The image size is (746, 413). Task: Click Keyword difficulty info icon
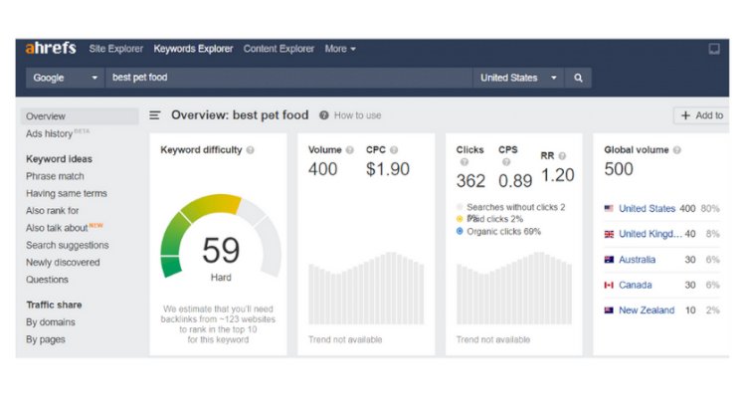pyautogui.click(x=251, y=150)
